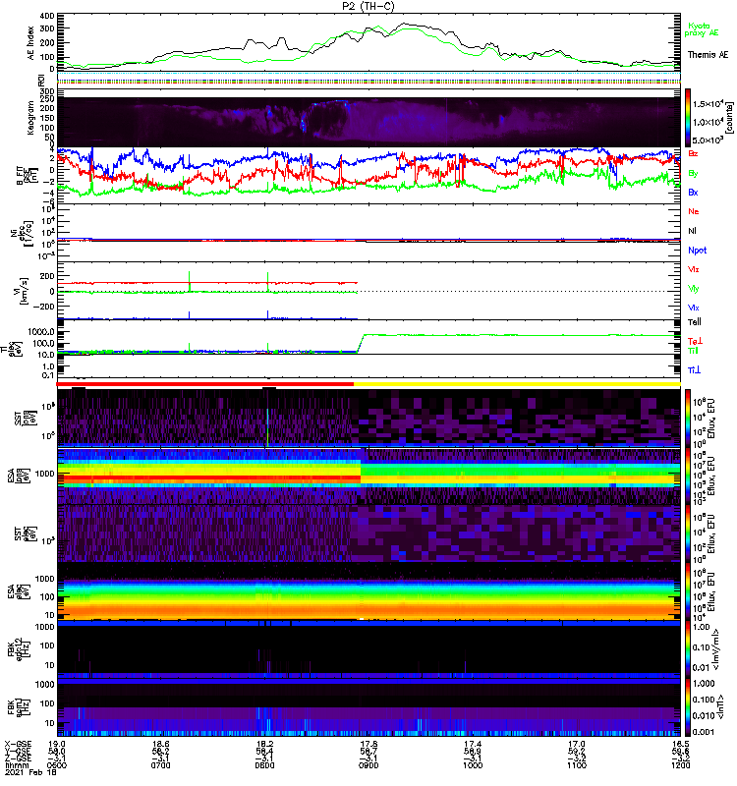The image size is (737, 786).
Task: Select the green By legend label
Action: 693,174
